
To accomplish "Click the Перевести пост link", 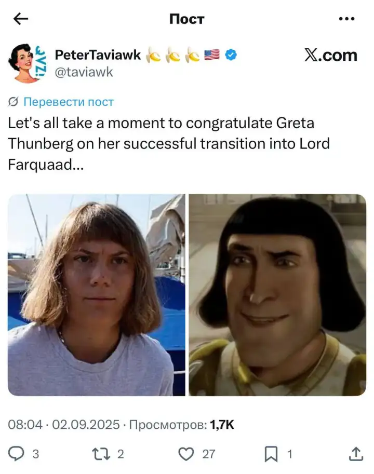I will pos(69,102).
